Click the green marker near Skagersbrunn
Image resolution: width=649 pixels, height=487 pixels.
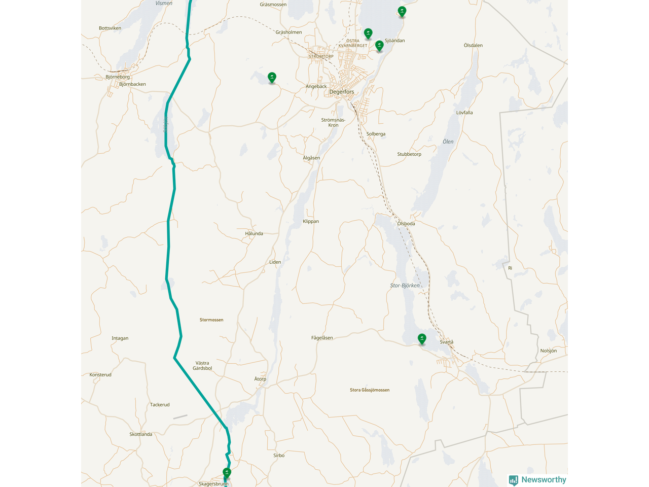pyautogui.click(x=227, y=473)
